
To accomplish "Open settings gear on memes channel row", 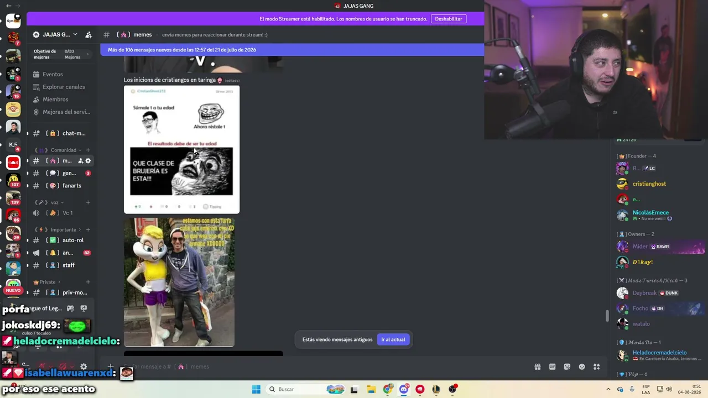I will pyautogui.click(x=88, y=161).
